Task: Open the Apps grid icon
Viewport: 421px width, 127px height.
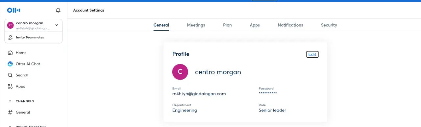Action: (x=10, y=86)
